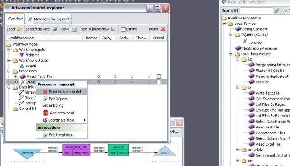290x166 pixels.
Task: Click the Remove from model red X icon
Action: tap(45, 92)
